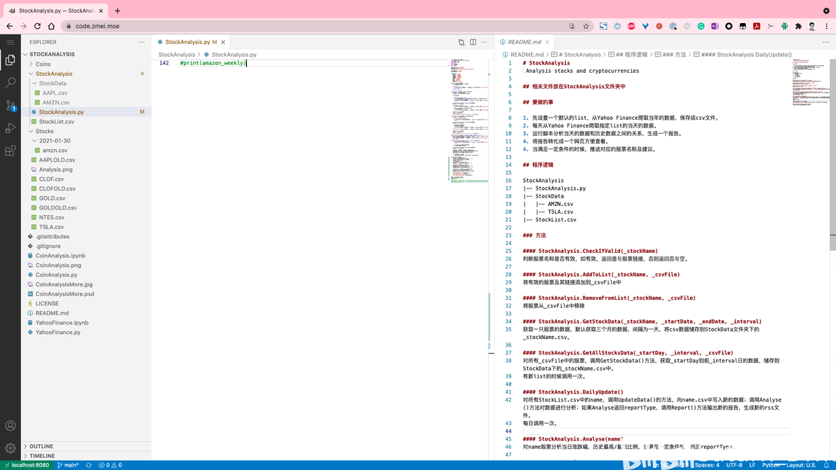Click the synchronize changes status icon

[x=88, y=465]
